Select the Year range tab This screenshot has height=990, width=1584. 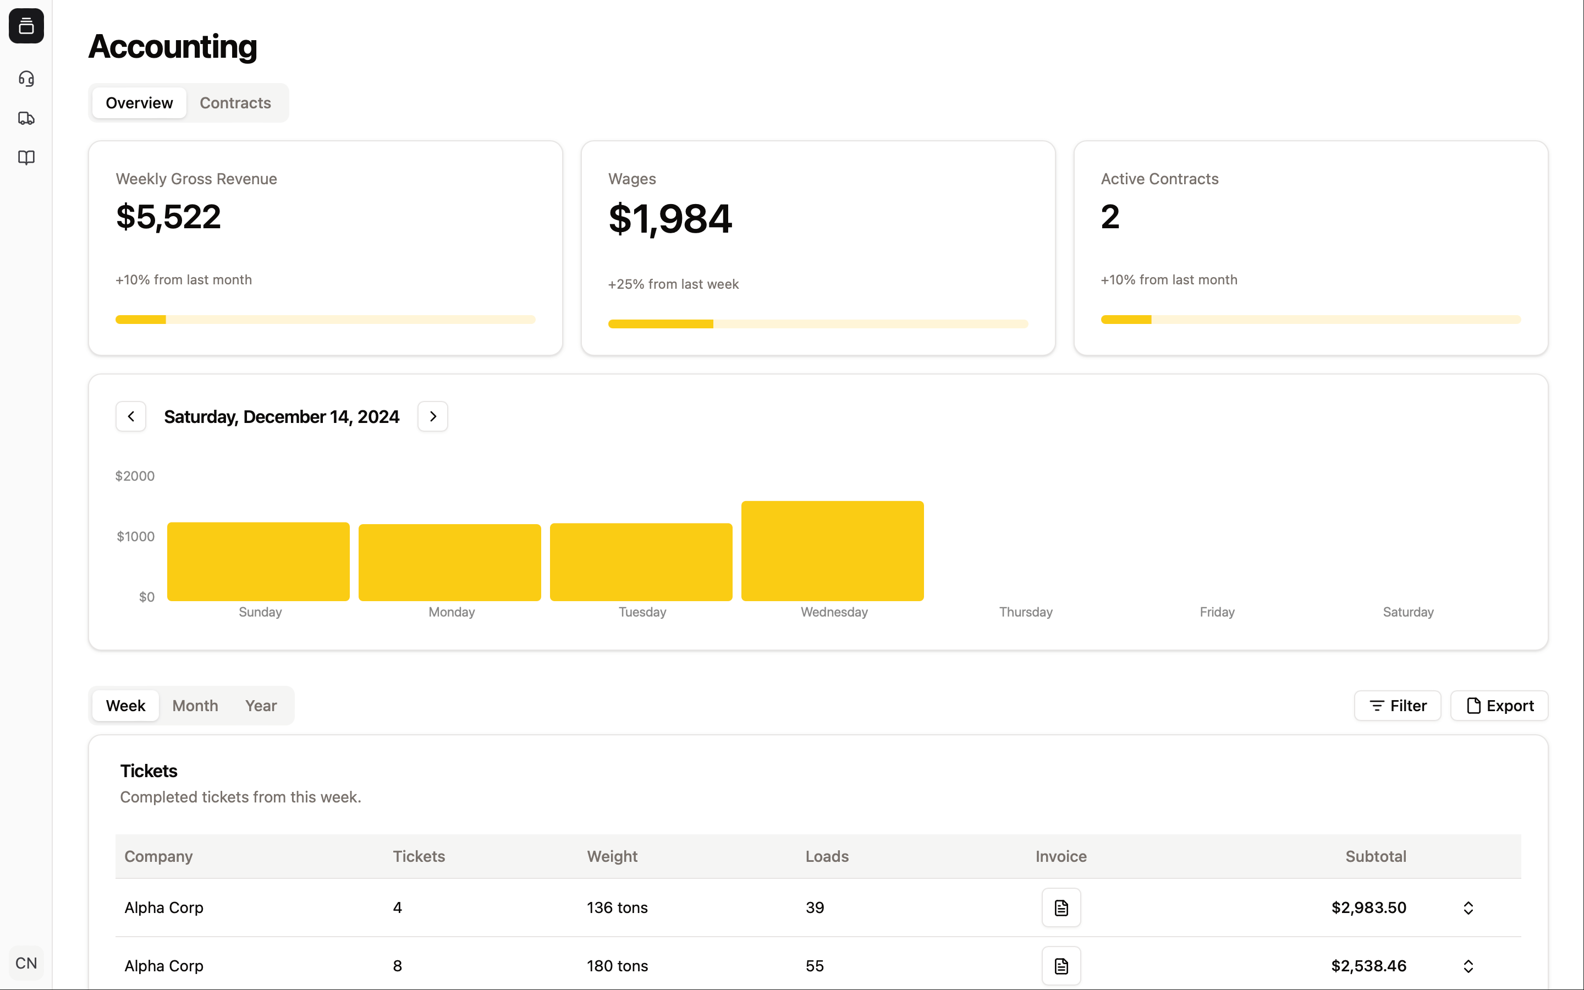(261, 706)
